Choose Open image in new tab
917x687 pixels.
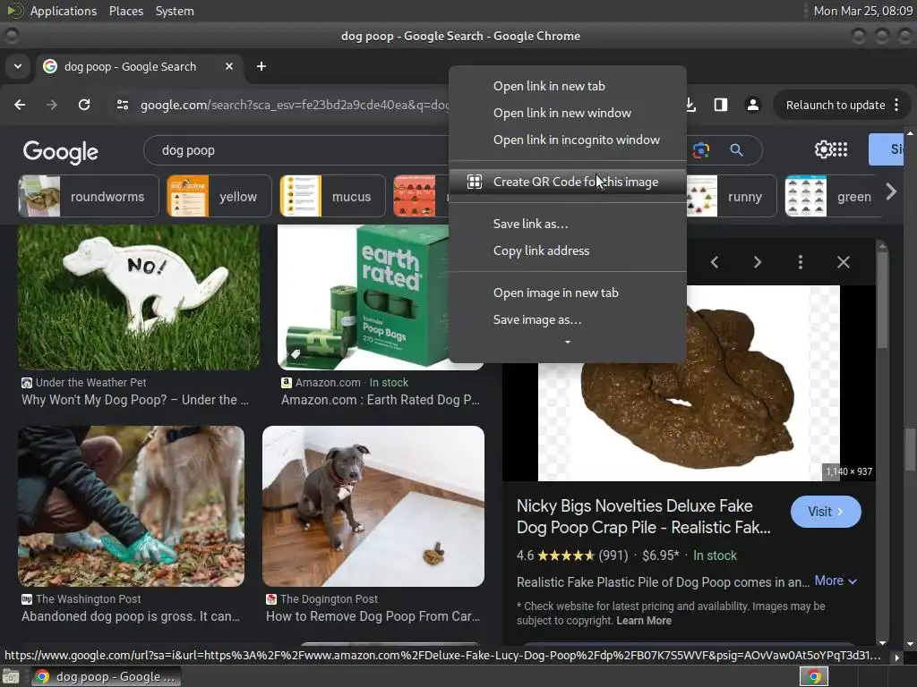[x=555, y=293]
